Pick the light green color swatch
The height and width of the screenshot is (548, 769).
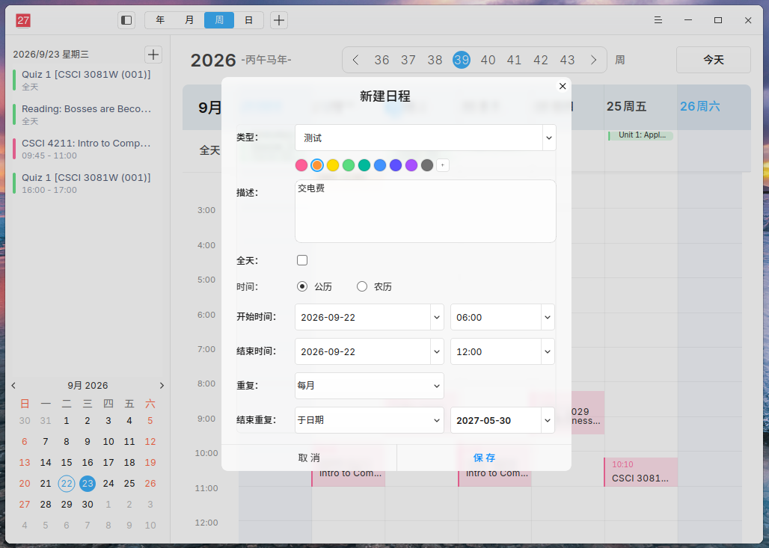click(349, 165)
